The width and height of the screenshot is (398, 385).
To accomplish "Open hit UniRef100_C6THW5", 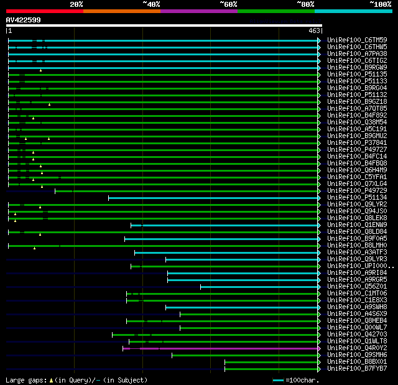I will point(357,47).
